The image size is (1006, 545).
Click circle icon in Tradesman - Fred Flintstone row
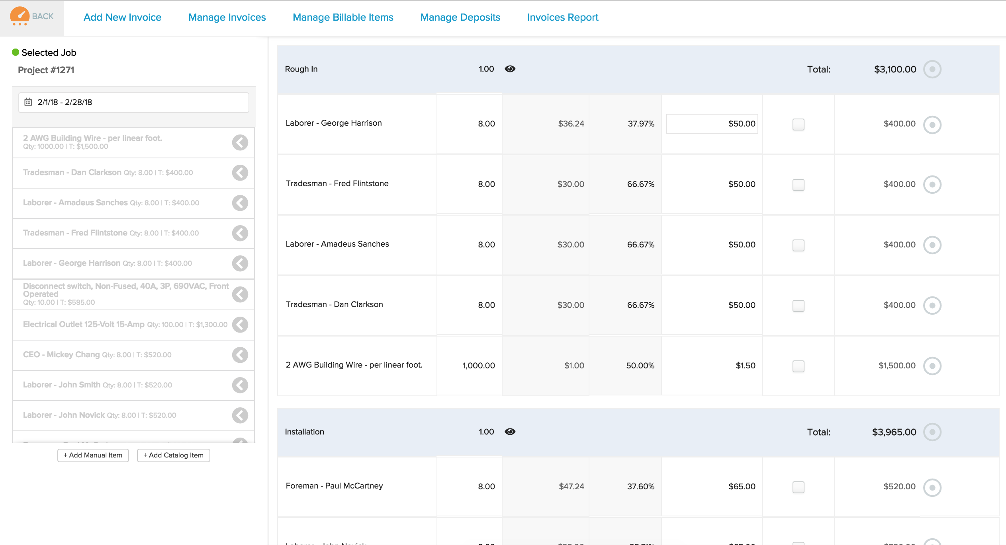click(932, 185)
